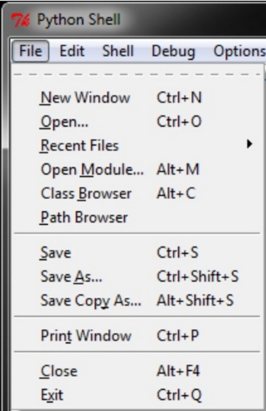Choose Save Copy As... entry
Screen dimensions: 266x411
point(138,300)
